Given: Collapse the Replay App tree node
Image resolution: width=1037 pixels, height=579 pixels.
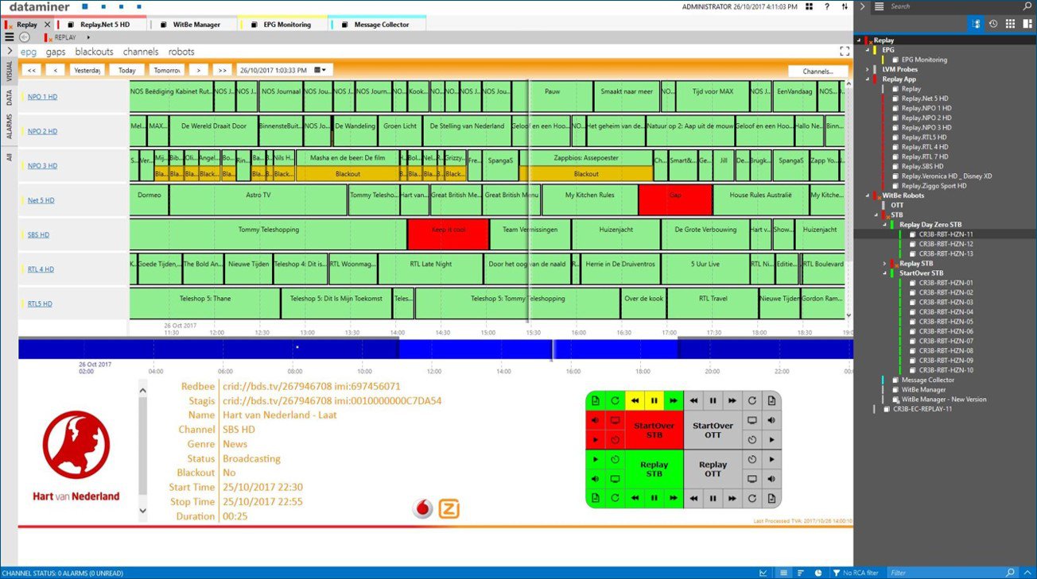Looking at the screenshot, I should pyautogui.click(x=868, y=79).
